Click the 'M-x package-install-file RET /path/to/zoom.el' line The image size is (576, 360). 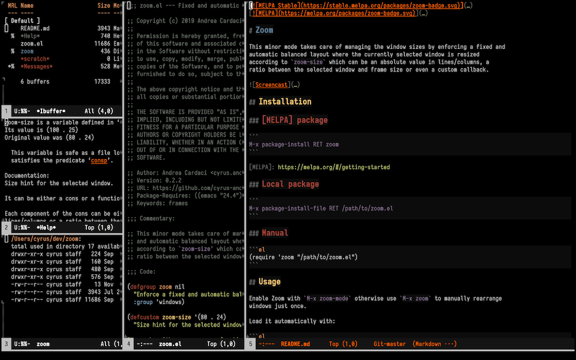(x=321, y=209)
